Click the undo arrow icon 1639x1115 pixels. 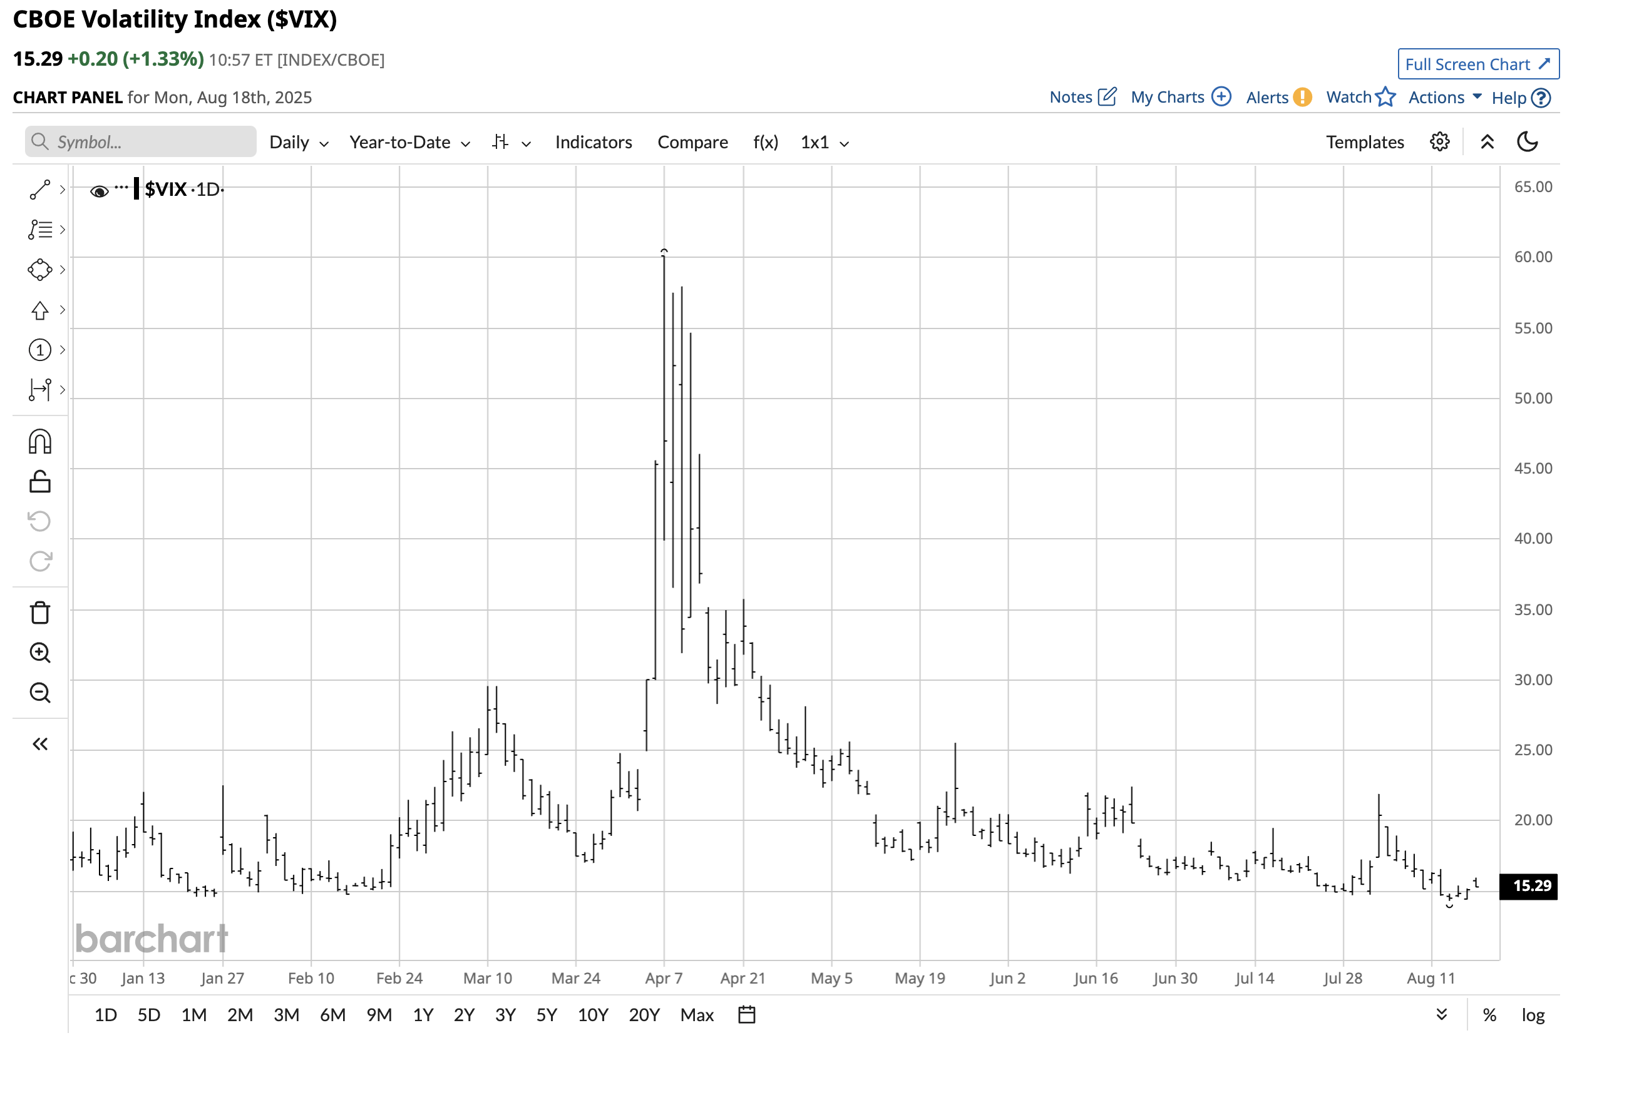(39, 522)
